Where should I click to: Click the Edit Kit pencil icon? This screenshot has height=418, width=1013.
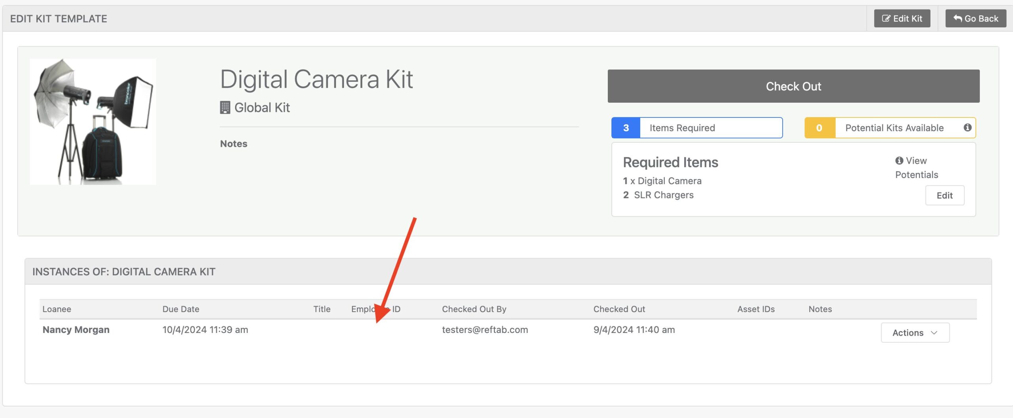coord(886,19)
